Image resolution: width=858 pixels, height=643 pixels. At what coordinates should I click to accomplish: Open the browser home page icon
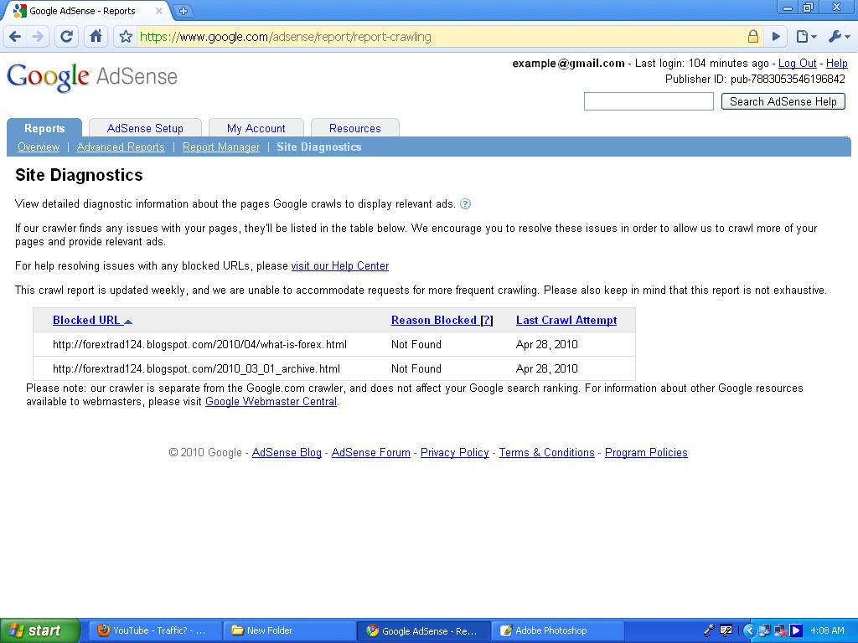click(x=96, y=37)
